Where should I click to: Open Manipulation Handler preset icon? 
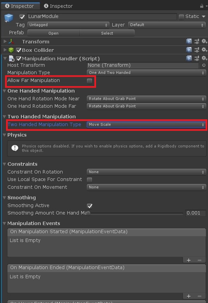pyautogui.click(x=197, y=58)
